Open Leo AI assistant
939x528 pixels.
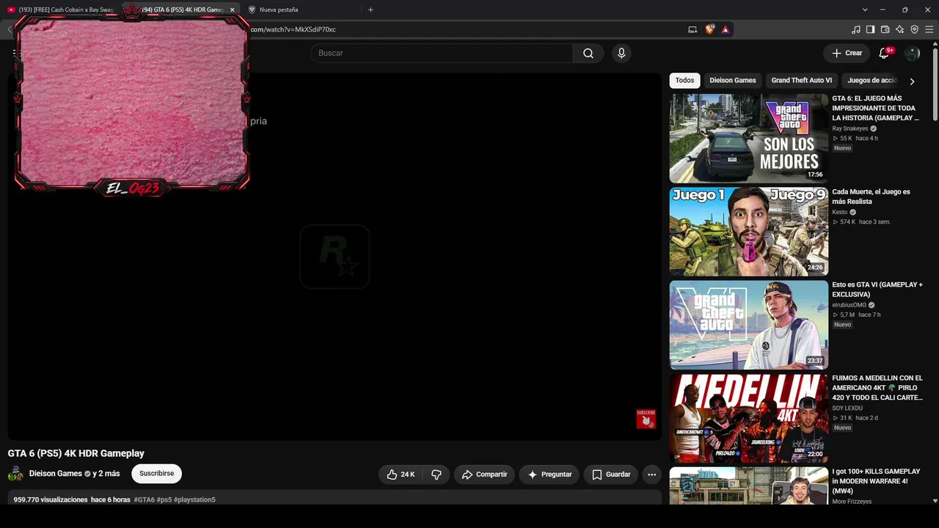(x=899, y=29)
